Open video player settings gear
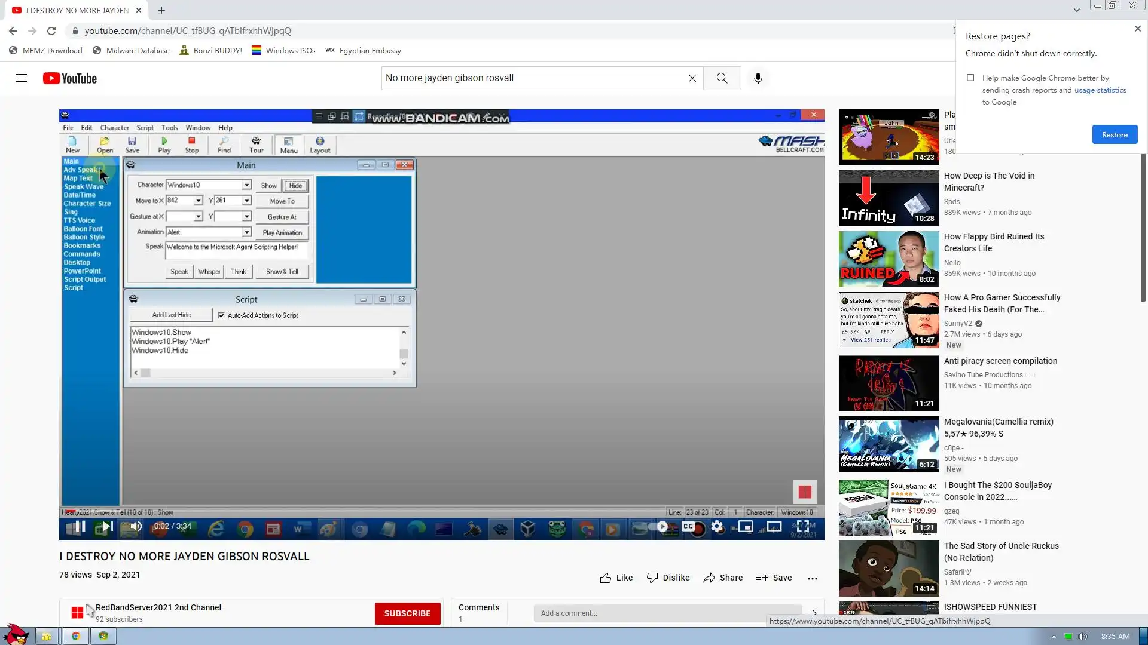 717,526
